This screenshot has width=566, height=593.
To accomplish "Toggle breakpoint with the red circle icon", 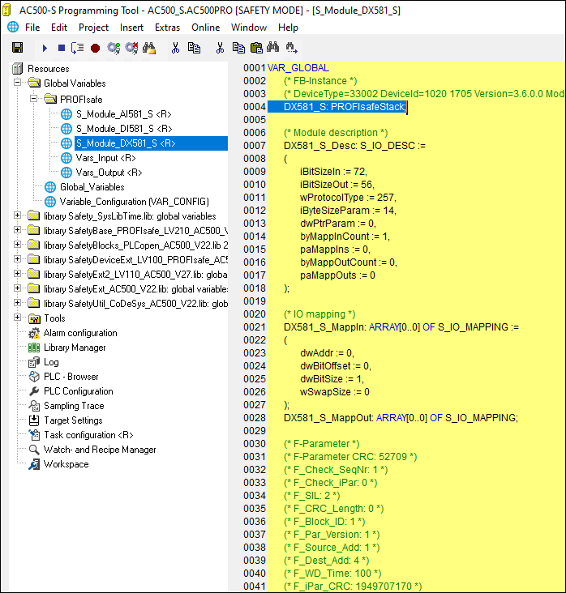I will [95, 48].
